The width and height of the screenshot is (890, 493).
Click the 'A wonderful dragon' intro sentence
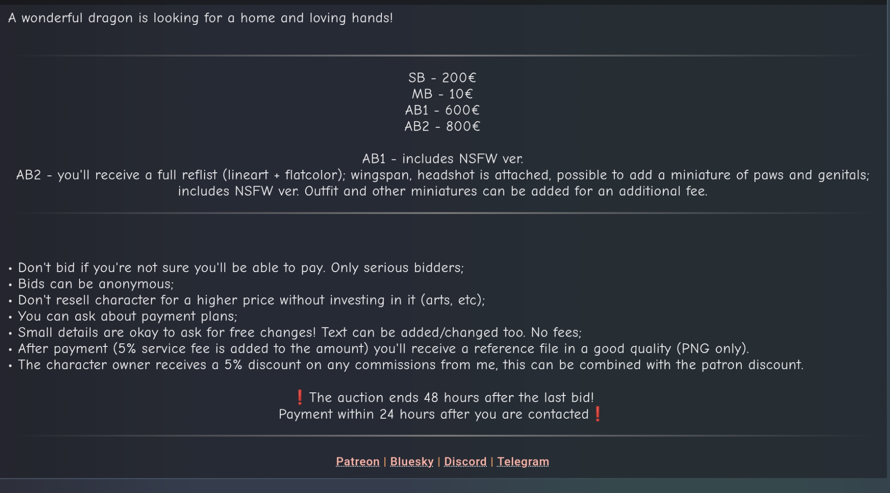point(200,18)
